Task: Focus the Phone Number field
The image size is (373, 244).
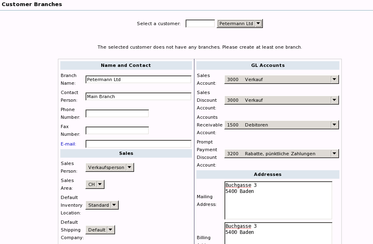Action: (117, 113)
